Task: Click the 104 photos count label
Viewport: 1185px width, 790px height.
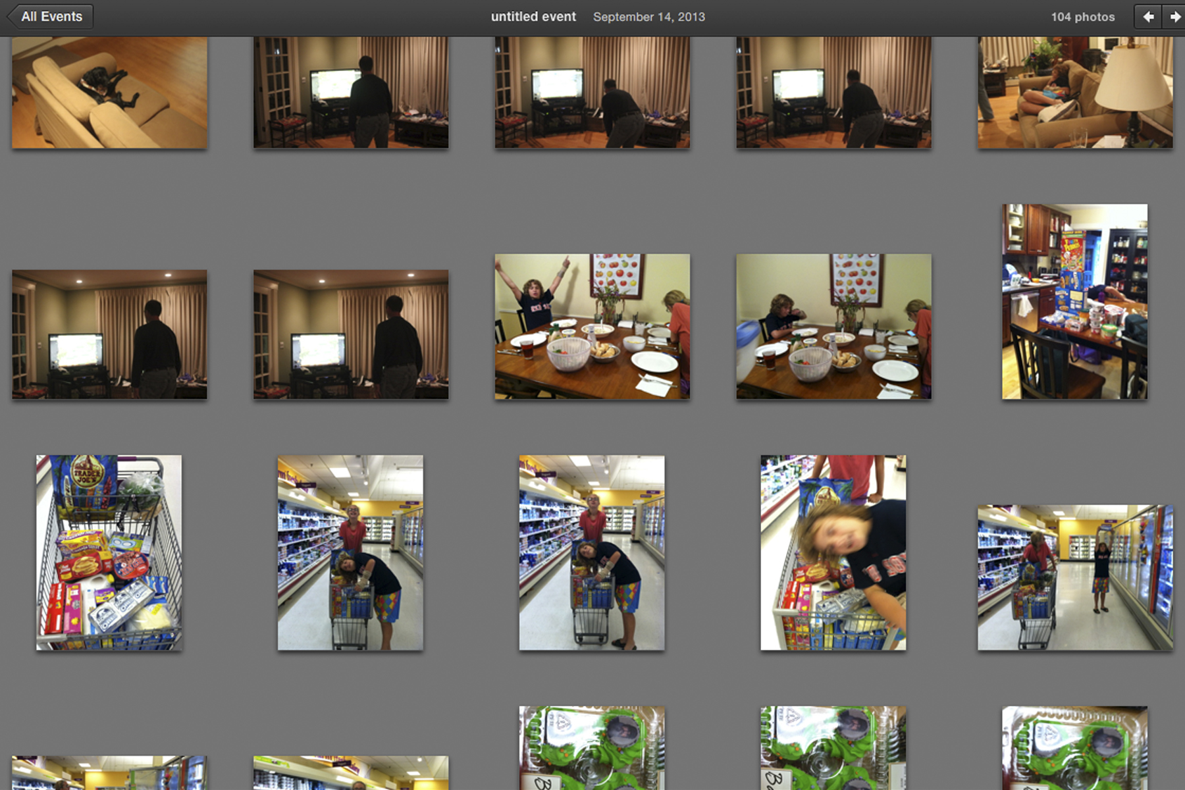Action: tap(1082, 16)
